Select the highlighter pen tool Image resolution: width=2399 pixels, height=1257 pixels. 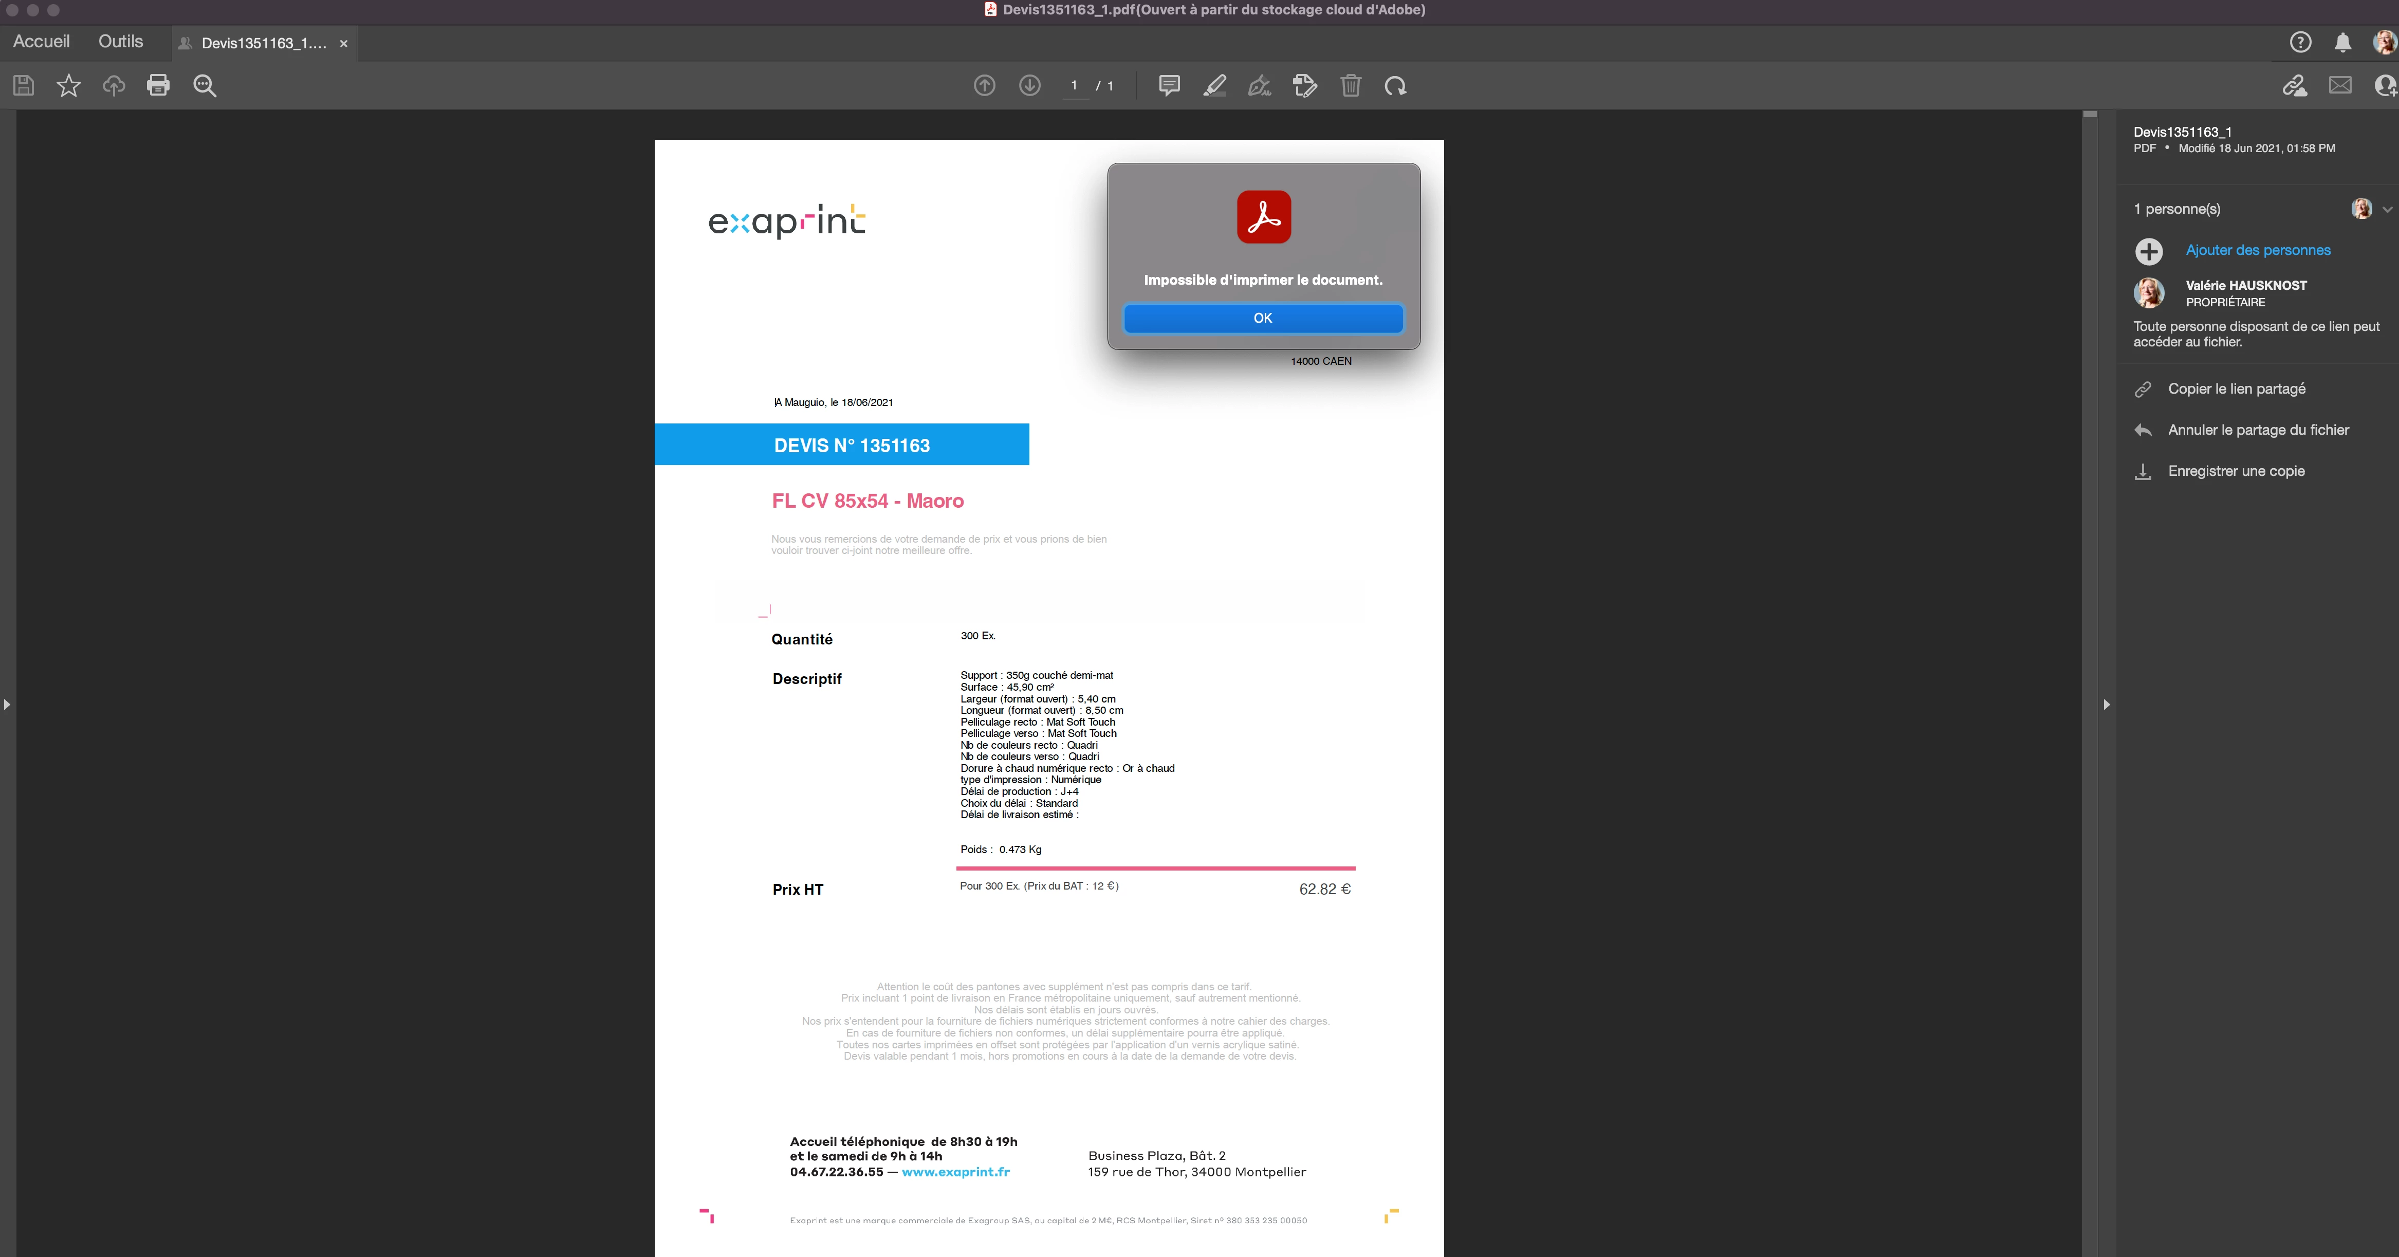click(1214, 86)
